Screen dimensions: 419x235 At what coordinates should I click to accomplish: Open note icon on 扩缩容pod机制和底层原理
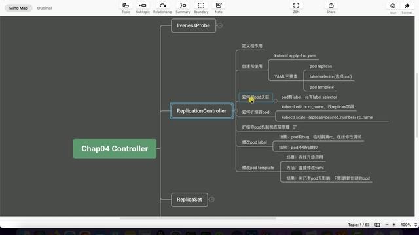[295, 127]
